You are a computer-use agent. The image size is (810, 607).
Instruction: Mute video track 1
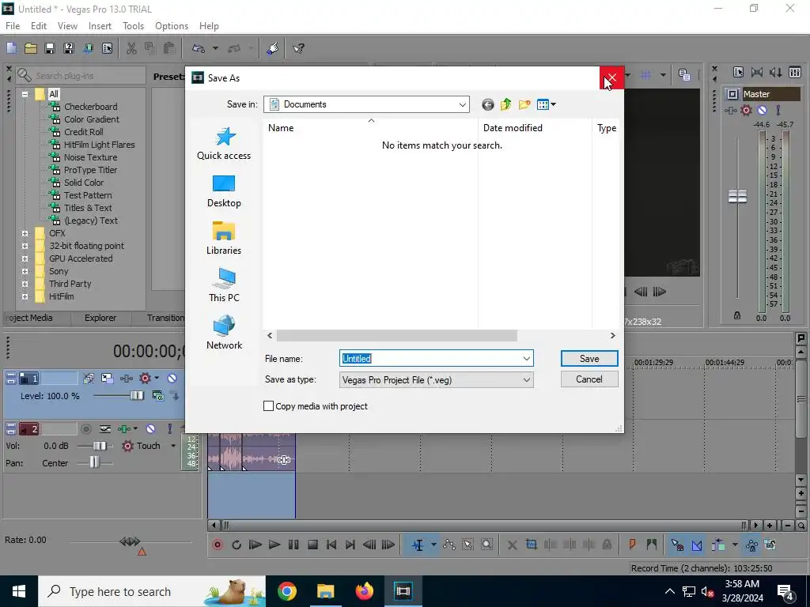coord(172,379)
